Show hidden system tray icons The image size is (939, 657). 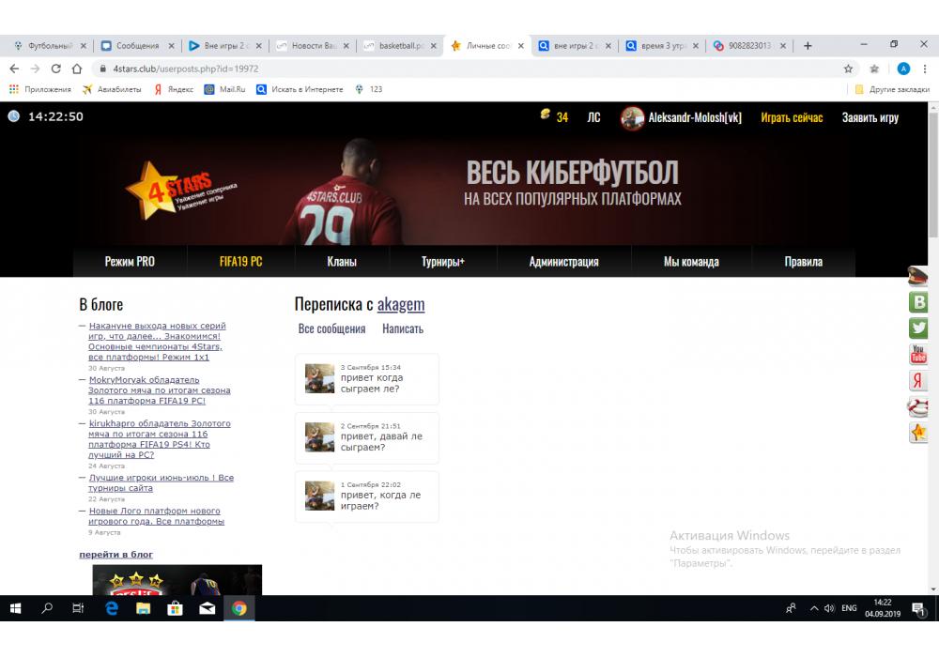tap(813, 608)
